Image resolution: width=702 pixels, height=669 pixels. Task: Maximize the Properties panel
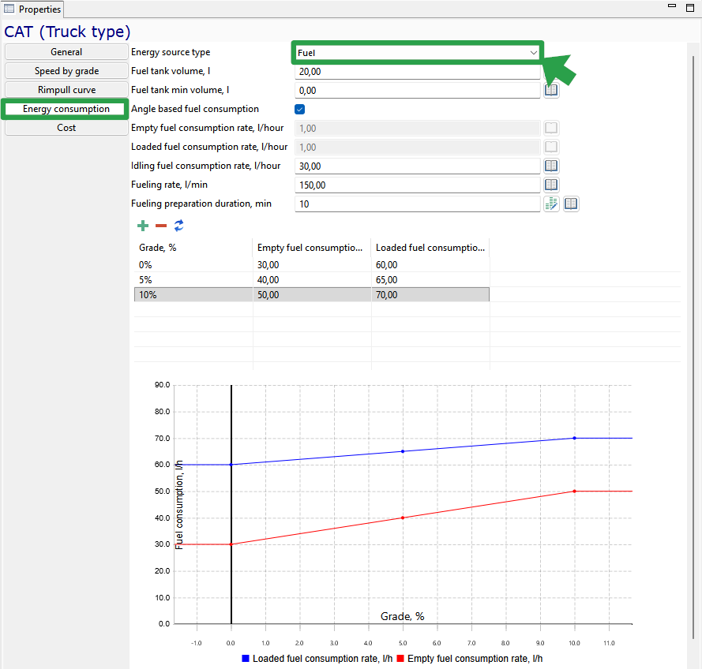click(x=690, y=7)
